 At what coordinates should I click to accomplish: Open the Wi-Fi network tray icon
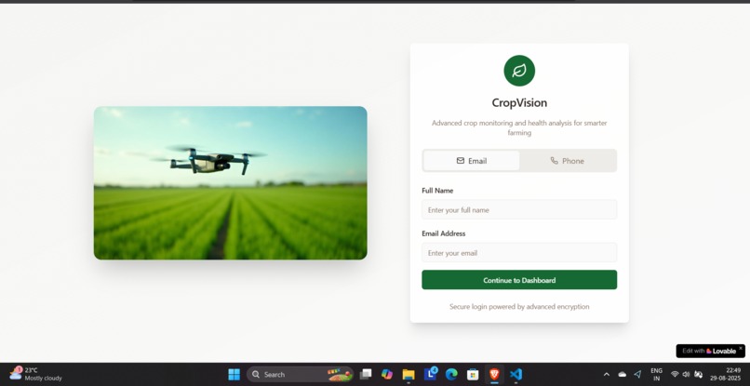(x=675, y=375)
